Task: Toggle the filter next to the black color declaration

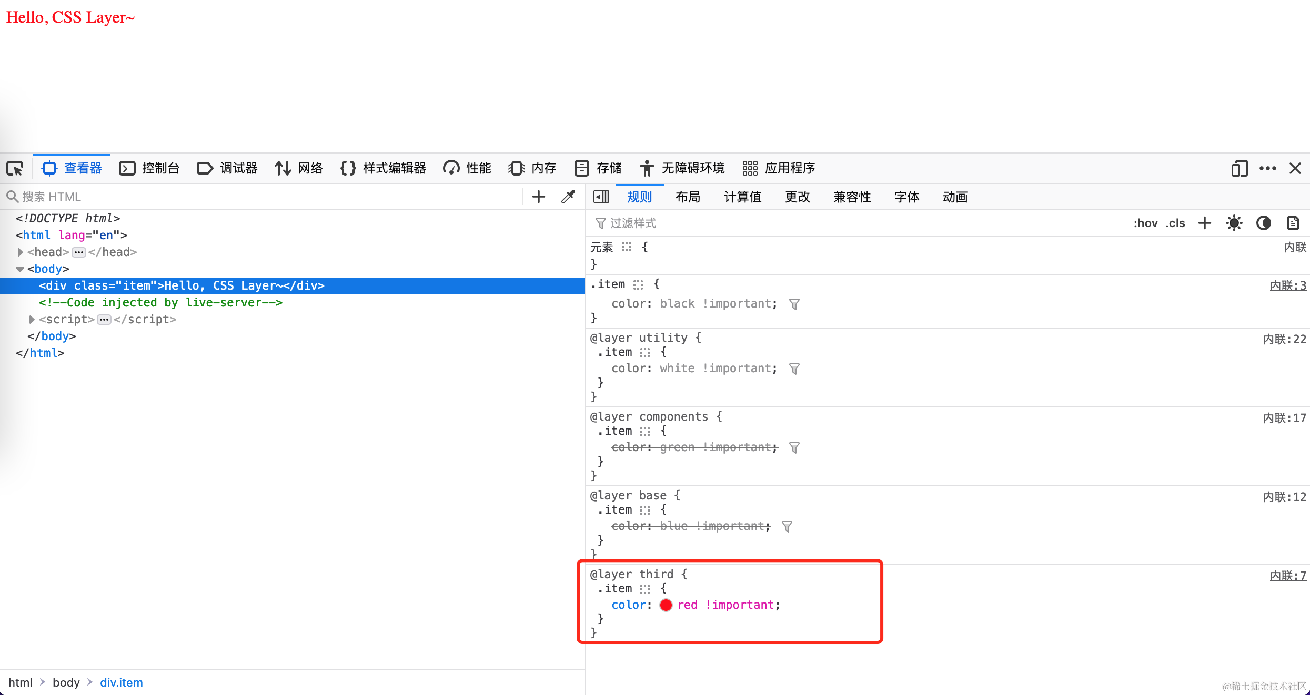Action: point(794,303)
